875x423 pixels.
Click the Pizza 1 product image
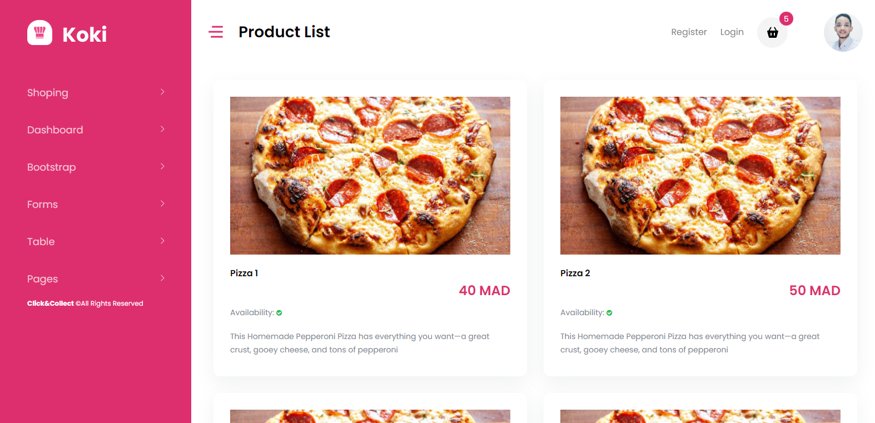(x=370, y=176)
